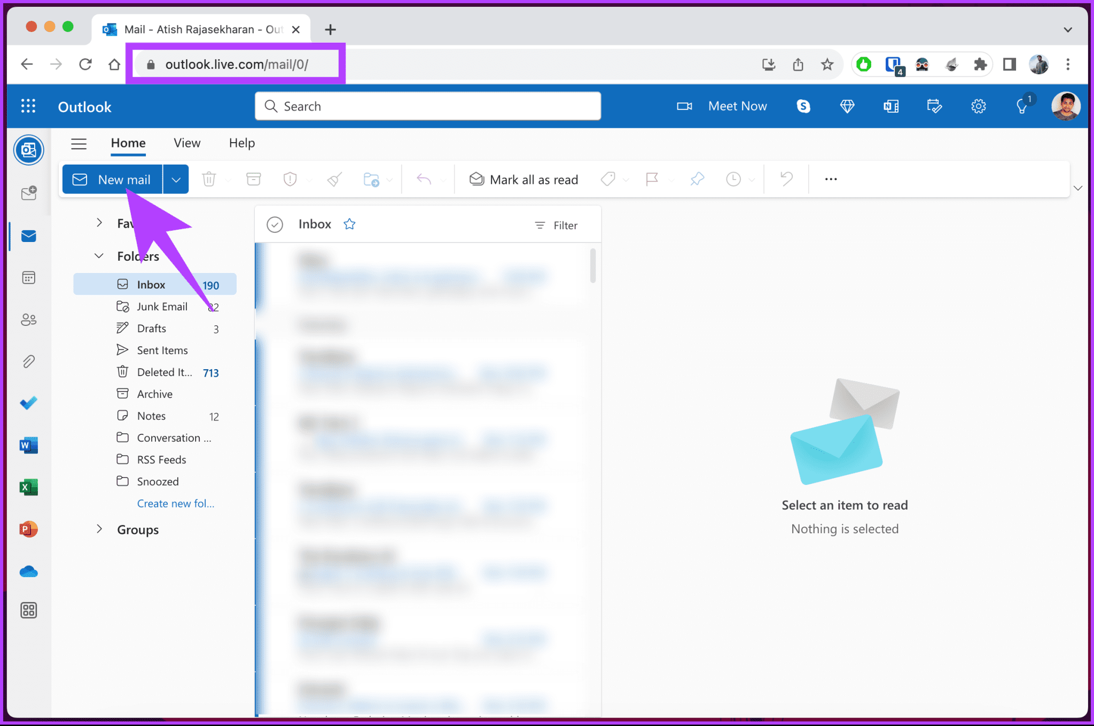Click the more options ellipsis menu

pyautogui.click(x=829, y=179)
